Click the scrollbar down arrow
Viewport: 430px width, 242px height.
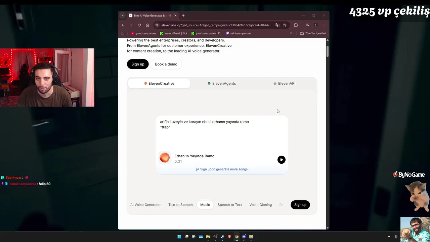(328, 228)
